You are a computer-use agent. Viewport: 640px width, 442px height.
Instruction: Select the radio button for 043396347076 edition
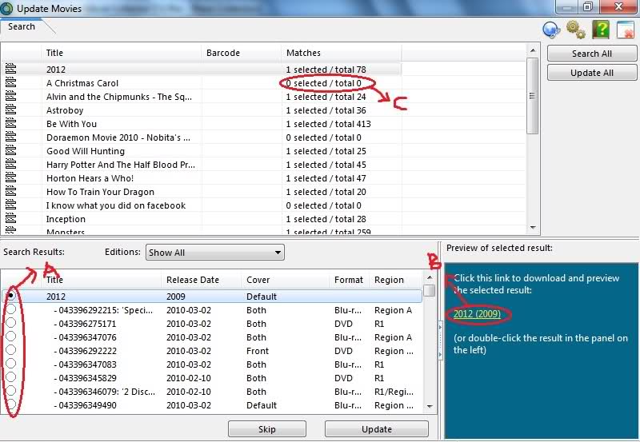(11, 336)
